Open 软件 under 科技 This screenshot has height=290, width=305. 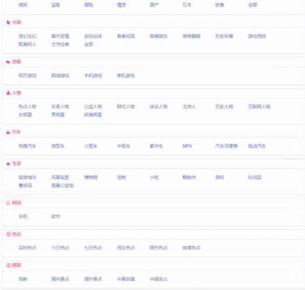tap(56, 217)
